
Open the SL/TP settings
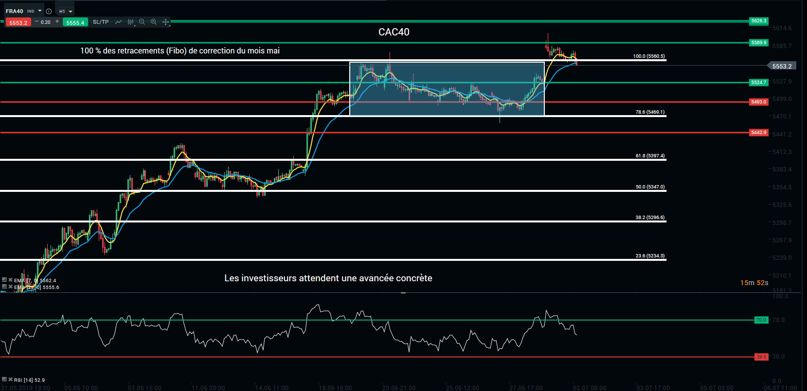pos(101,22)
